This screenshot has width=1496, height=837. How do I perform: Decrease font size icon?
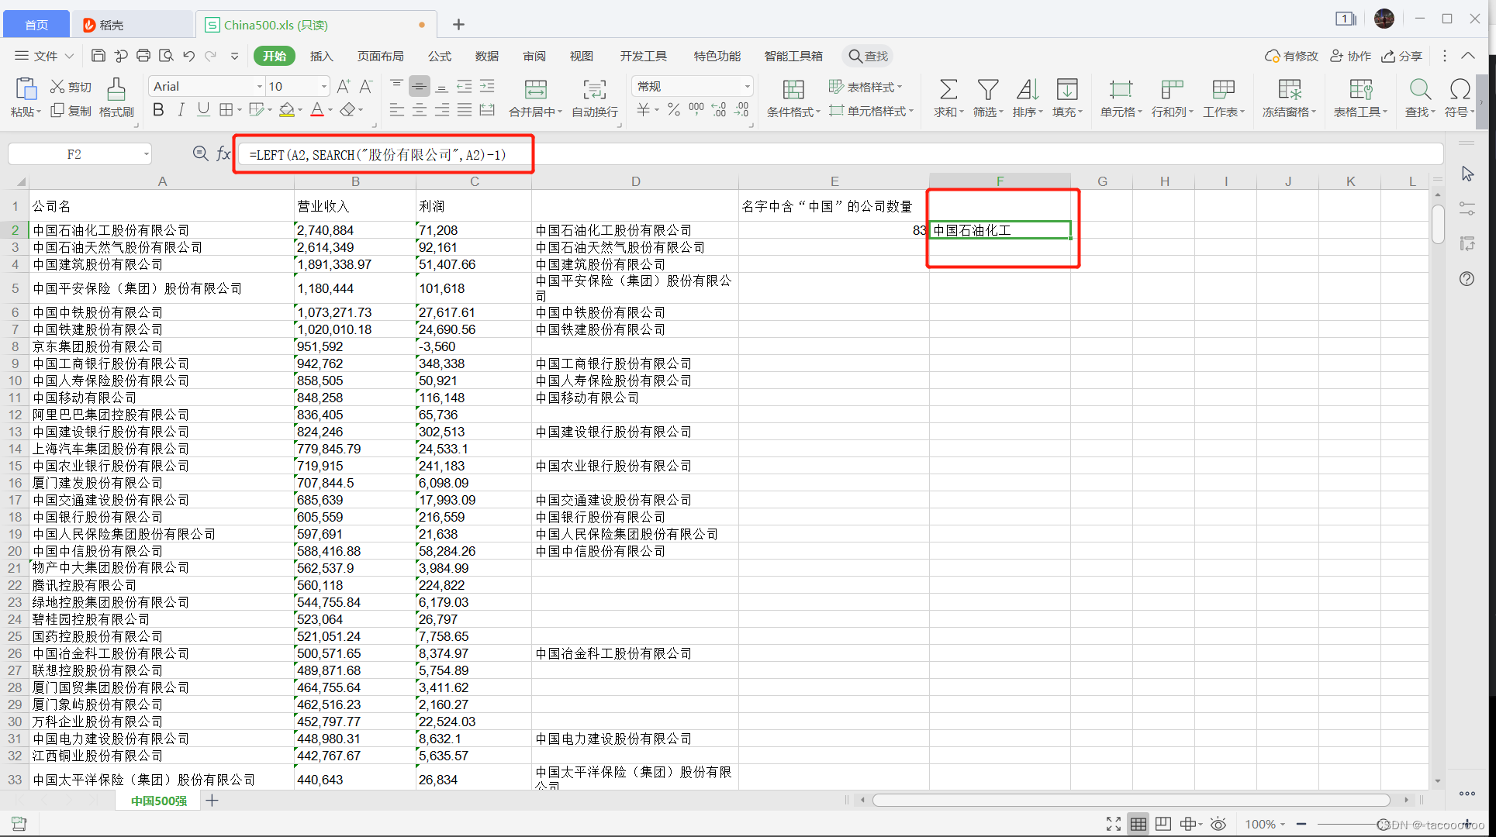pyautogui.click(x=366, y=86)
